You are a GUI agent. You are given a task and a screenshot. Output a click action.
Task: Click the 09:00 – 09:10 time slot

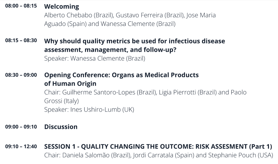(x=21, y=127)
